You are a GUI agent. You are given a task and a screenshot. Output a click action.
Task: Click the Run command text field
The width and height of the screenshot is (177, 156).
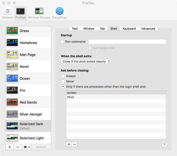coord(127,42)
